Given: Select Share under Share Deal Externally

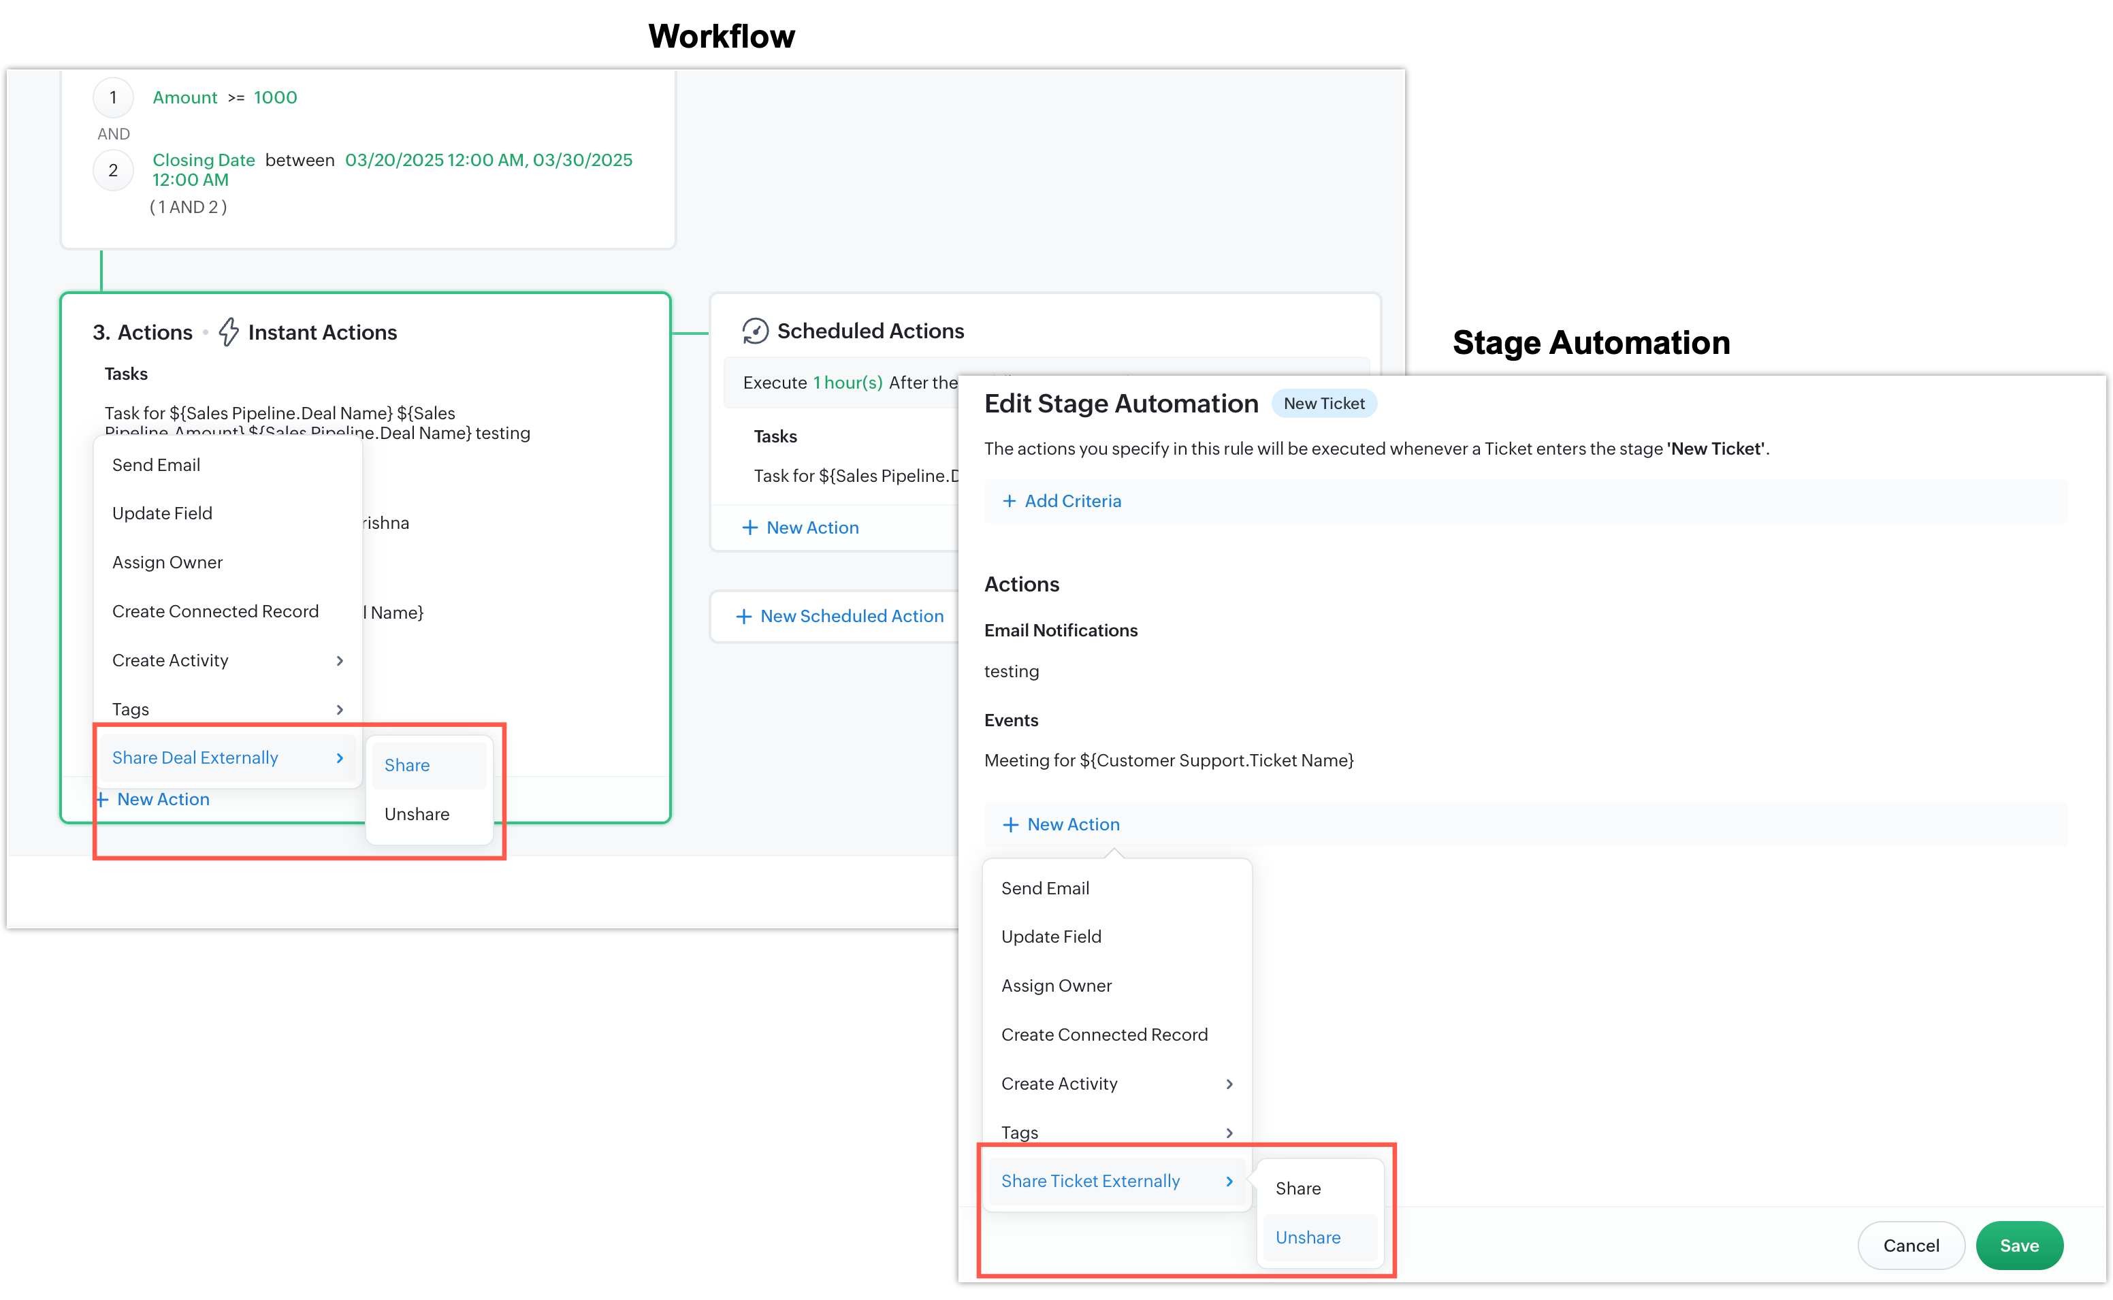Looking at the screenshot, I should [x=408, y=765].
